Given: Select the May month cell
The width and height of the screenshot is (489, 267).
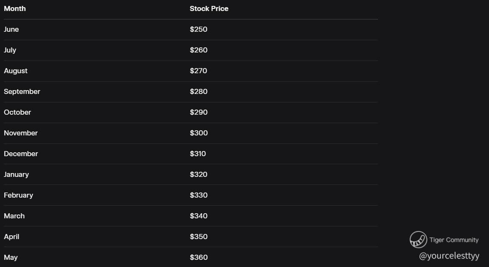Looking at the screenshot, I should 11,257.
